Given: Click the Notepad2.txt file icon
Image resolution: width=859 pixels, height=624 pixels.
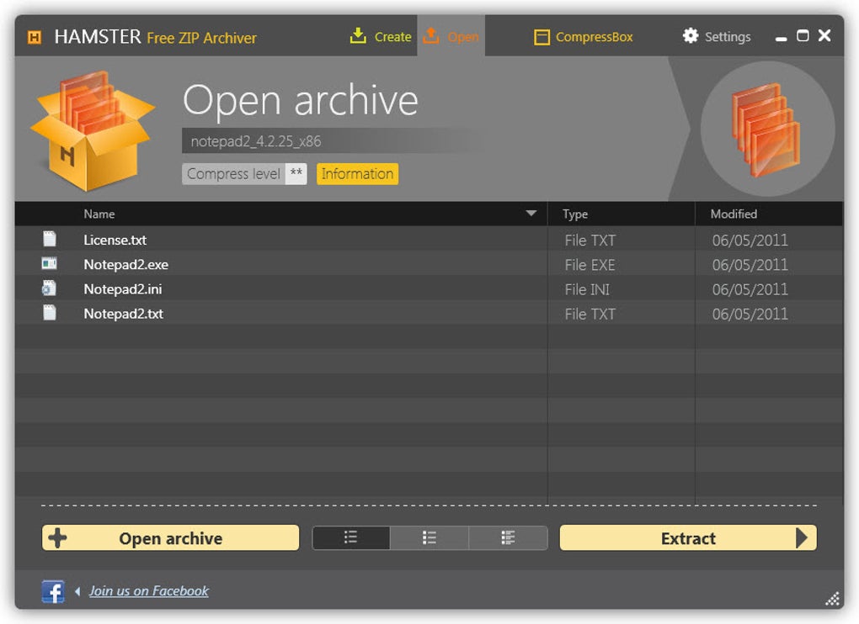Looking at the screenshot, I should (50, 312).
